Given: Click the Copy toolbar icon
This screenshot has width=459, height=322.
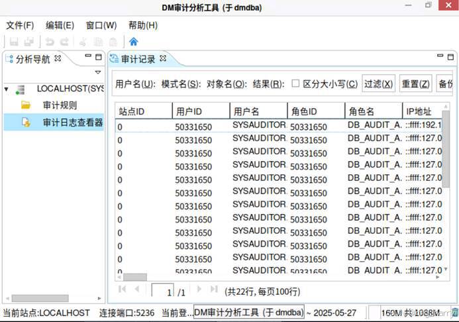Looking at the screenshot, I should pos(98,42).
